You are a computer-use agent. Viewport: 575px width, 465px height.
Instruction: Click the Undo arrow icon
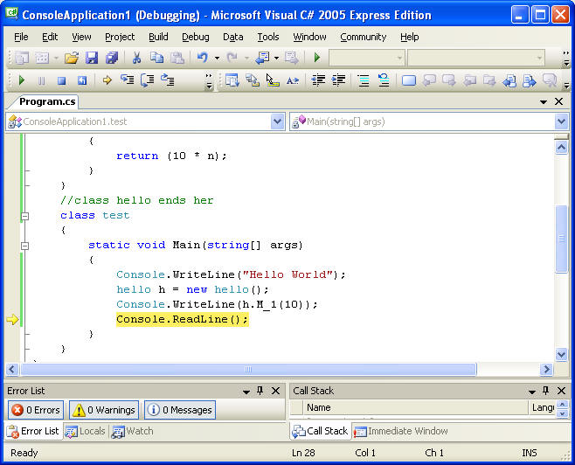[x=202, y=58]
